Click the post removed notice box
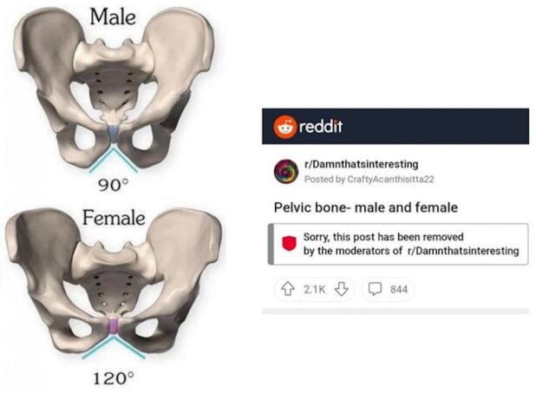The image size is (536, 394). click(398, 244)
